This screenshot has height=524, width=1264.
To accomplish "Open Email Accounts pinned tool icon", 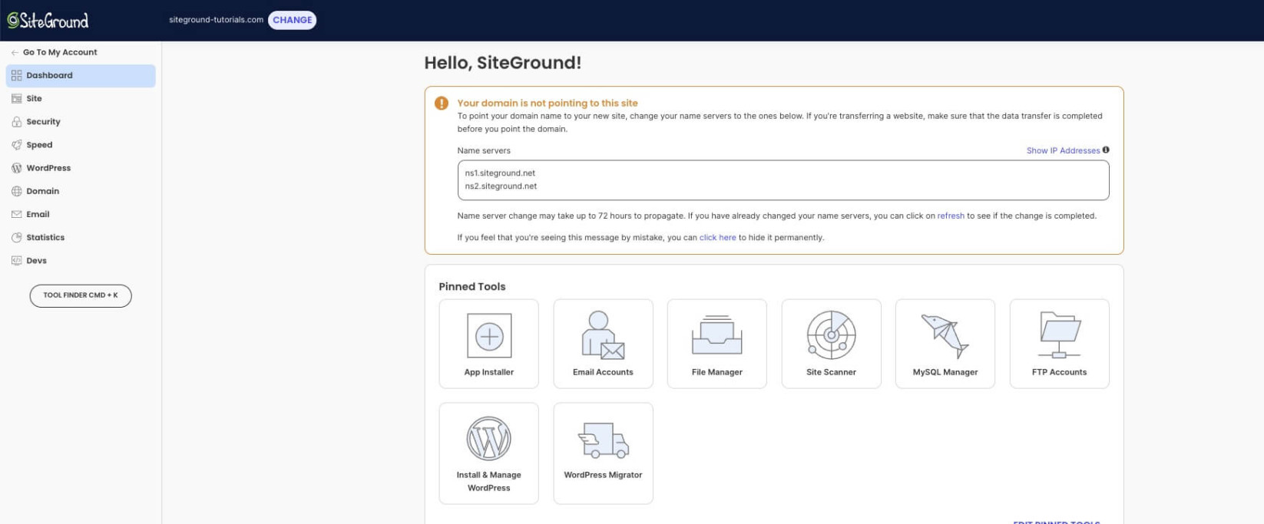I will [x=603, y=335].
